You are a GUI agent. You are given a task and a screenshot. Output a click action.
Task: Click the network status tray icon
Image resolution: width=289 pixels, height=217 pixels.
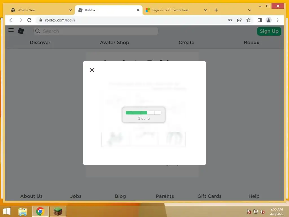[256, 212]
